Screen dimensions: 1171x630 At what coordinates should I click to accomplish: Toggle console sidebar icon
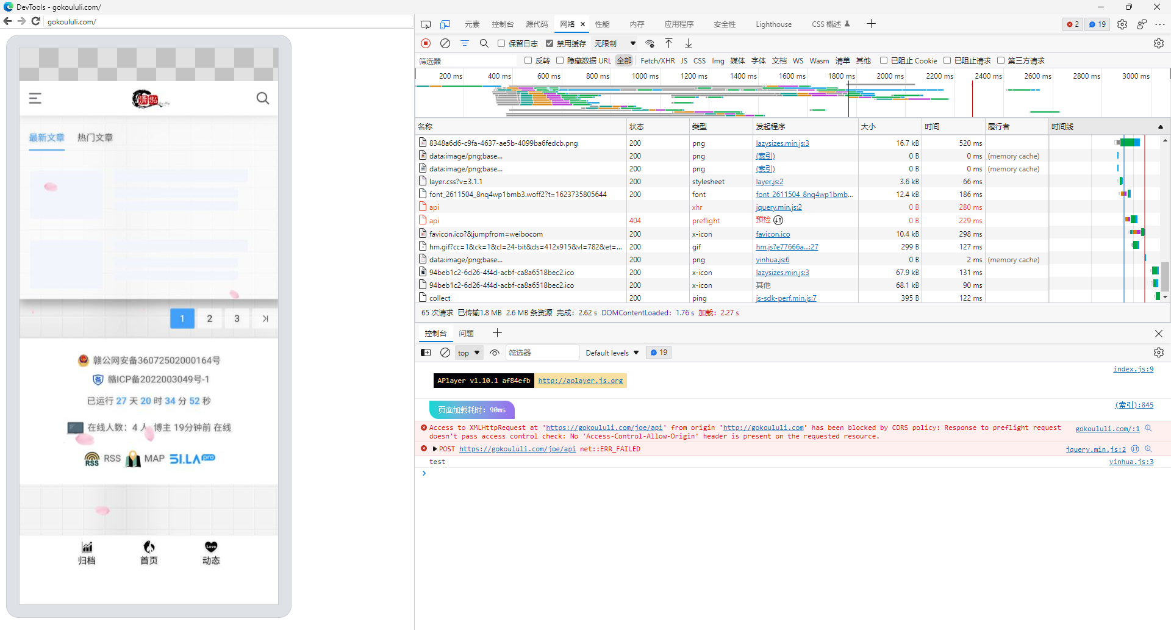click(426, 353)
